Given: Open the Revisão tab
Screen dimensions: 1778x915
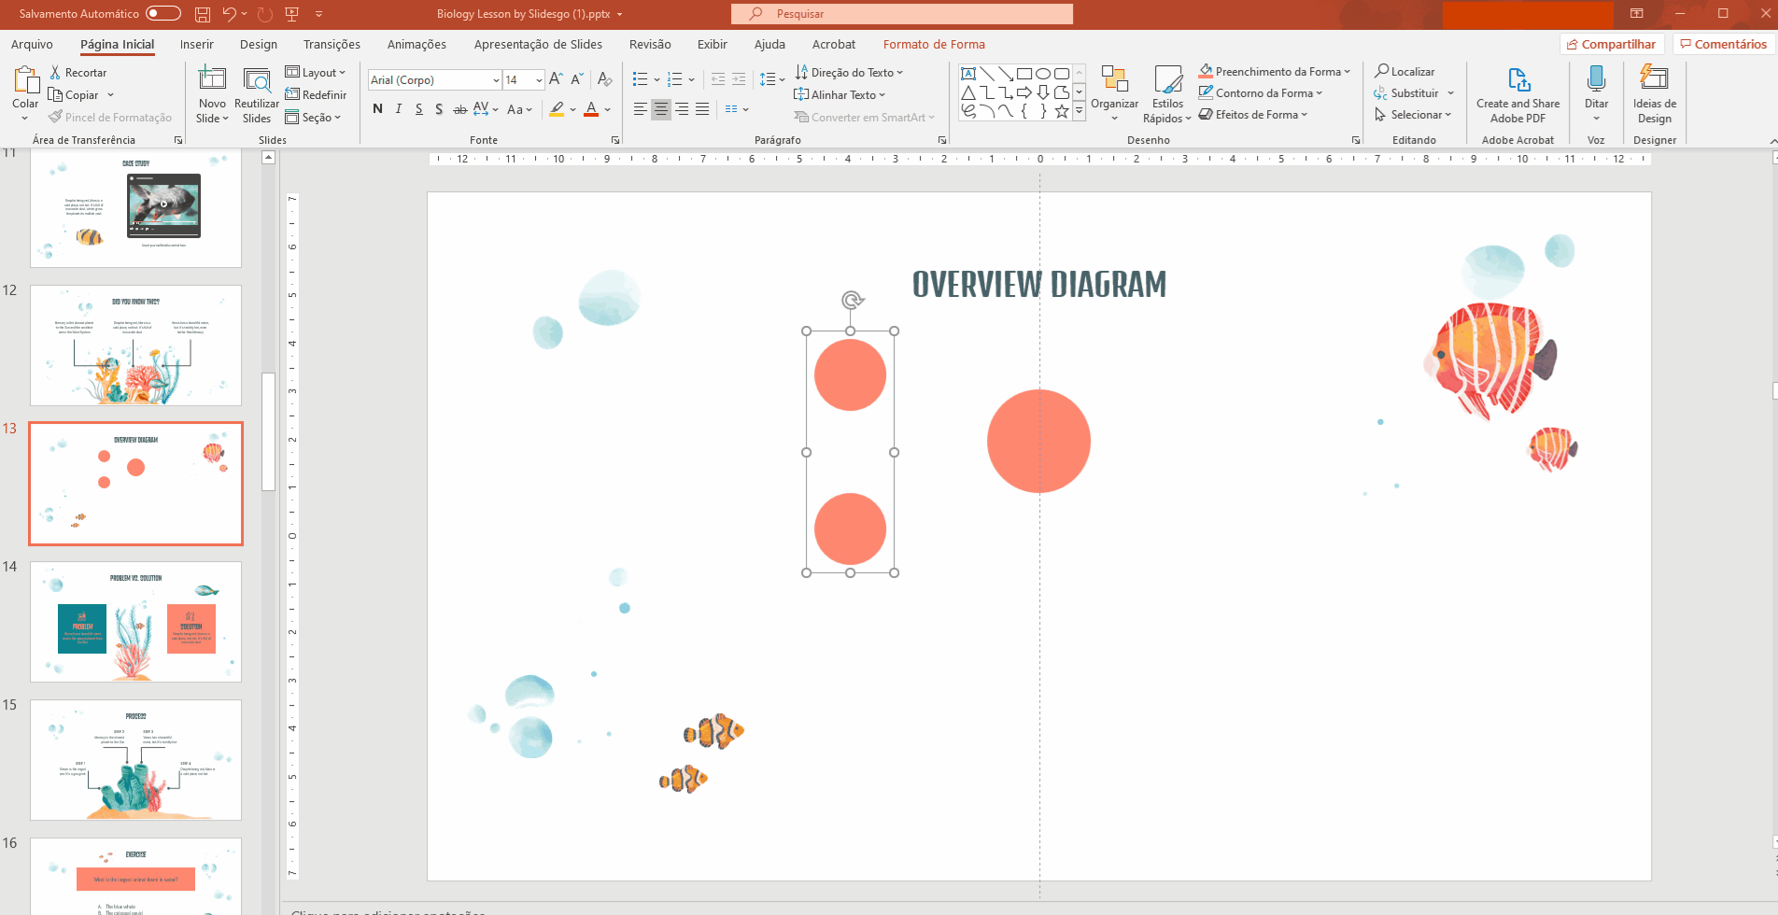Looking at the screenshot, I should coord(650,44).
